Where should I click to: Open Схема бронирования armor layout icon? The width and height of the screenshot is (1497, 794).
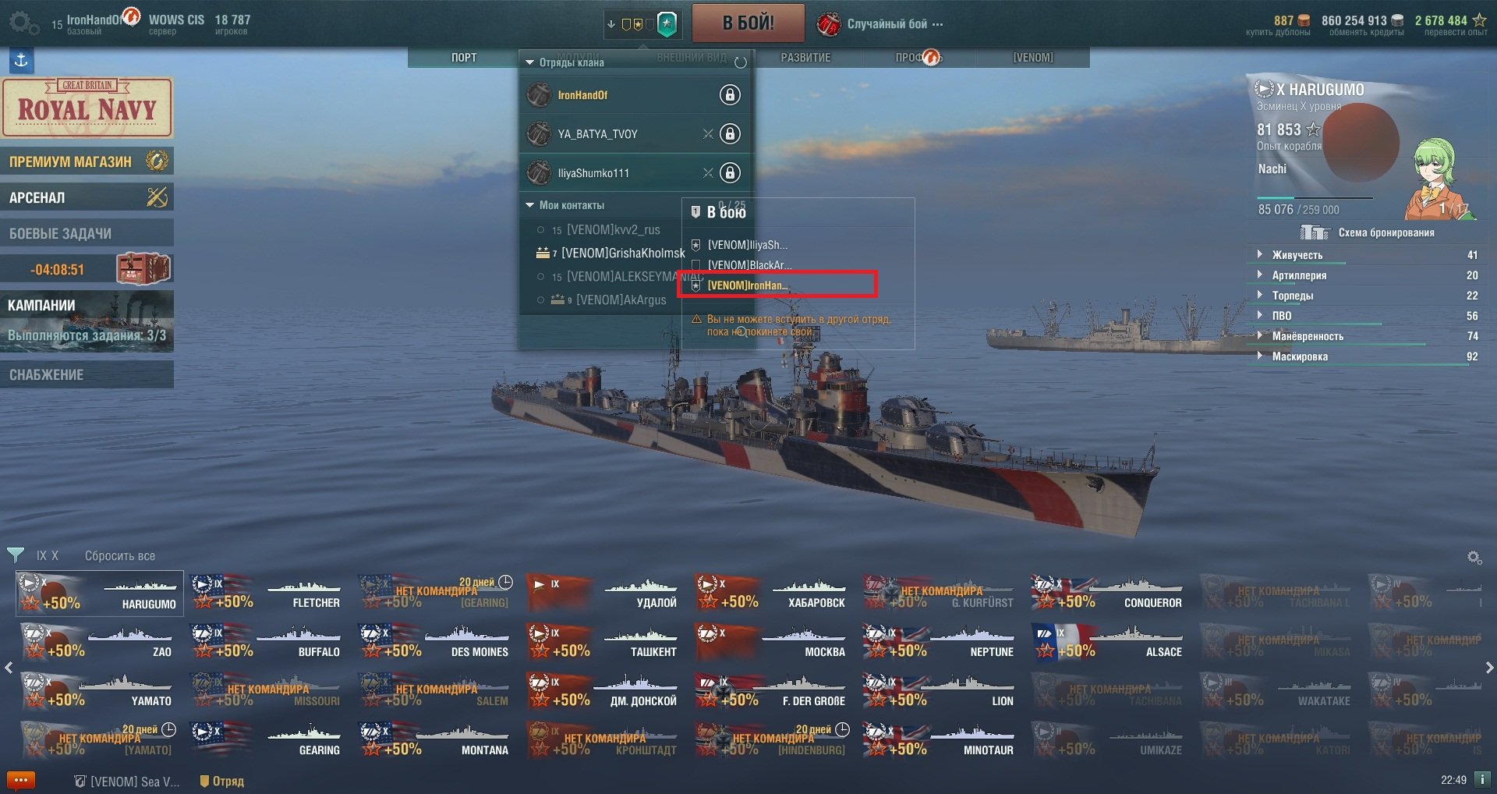(x=1314, y=232)
